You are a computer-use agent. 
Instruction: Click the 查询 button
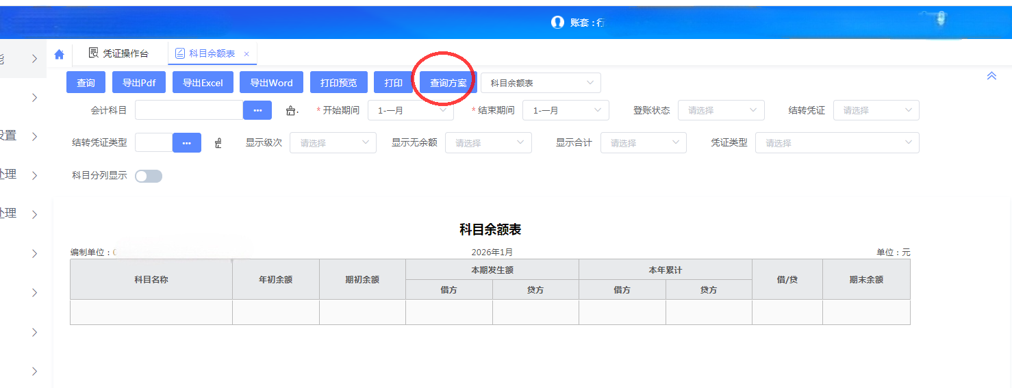(x=86, y=83)
